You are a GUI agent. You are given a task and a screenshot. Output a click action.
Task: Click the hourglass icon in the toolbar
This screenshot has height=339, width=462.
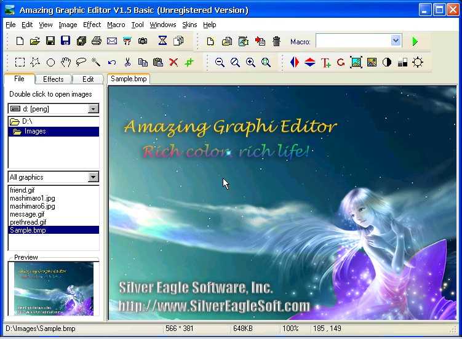162,41
